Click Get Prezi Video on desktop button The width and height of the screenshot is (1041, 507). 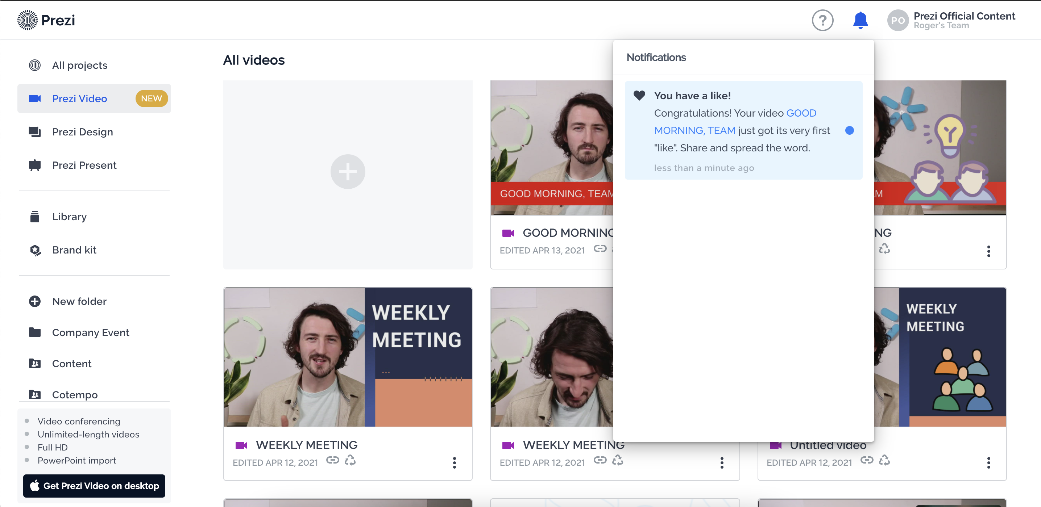94,486
